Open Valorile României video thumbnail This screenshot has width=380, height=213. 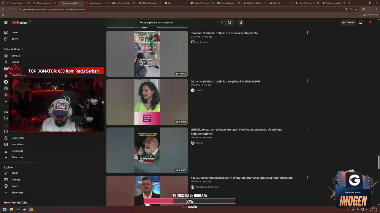pyautogui.click(x=147, y=54)
